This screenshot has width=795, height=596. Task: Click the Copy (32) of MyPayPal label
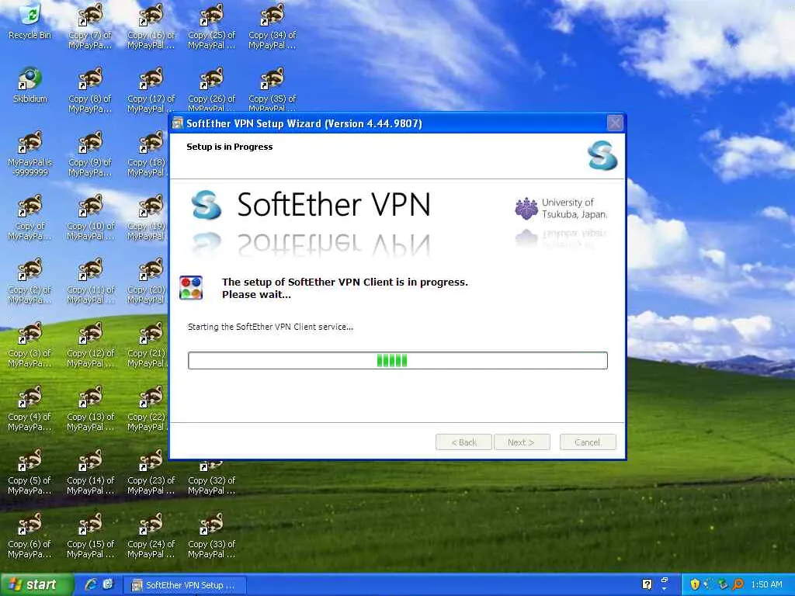(211, 485)
